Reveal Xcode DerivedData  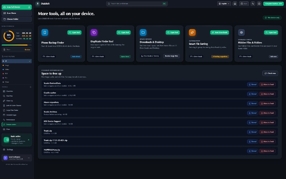pos(252,84)
